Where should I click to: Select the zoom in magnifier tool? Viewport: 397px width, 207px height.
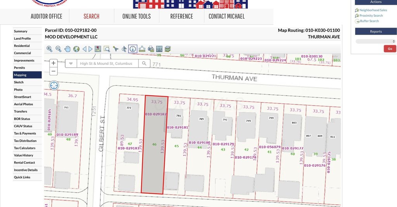click(49, 49)
